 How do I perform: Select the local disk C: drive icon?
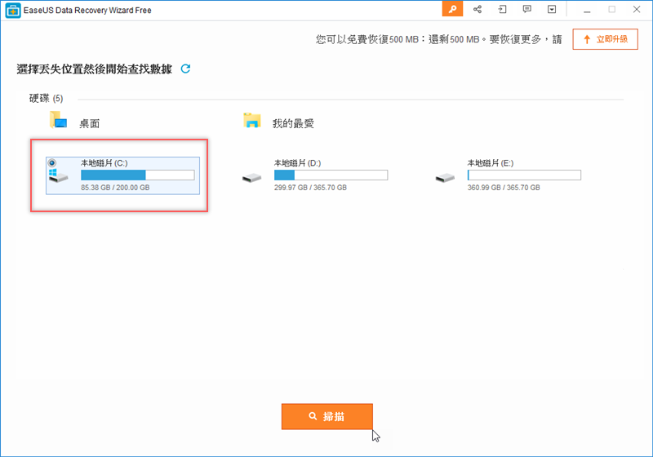click(58, 175)
